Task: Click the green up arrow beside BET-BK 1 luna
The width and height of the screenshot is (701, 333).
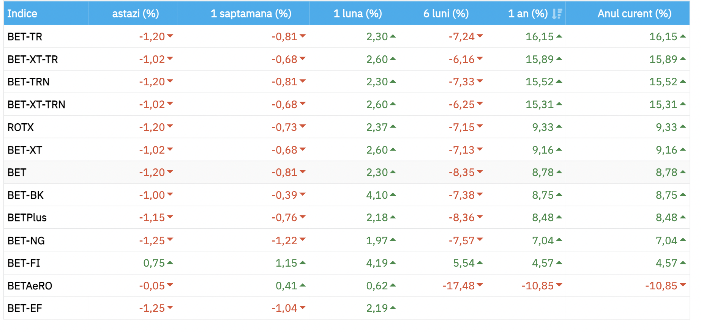Action: [x=393, y=195]
